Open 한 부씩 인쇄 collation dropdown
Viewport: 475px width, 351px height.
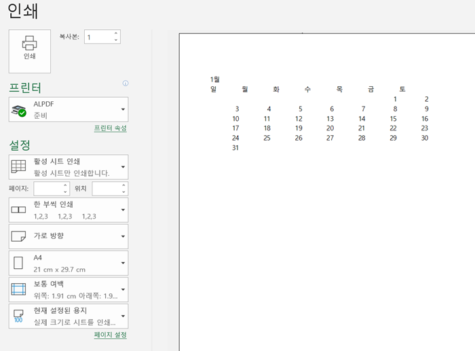pyautogui.click(x=69, y=210)
